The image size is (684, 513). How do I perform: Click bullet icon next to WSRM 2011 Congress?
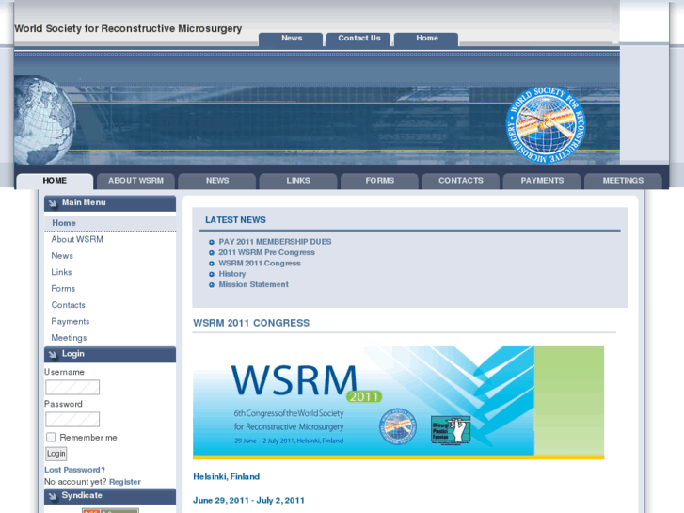[x=212, y=264]
